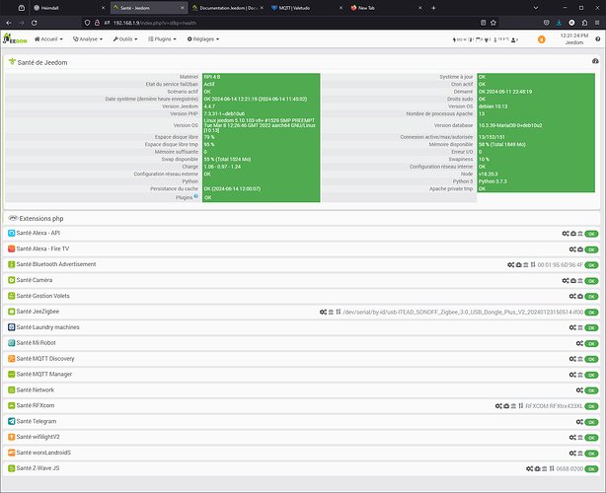Open the help question mark icon
Screen dimensions: 606x493
pos(597,39)
